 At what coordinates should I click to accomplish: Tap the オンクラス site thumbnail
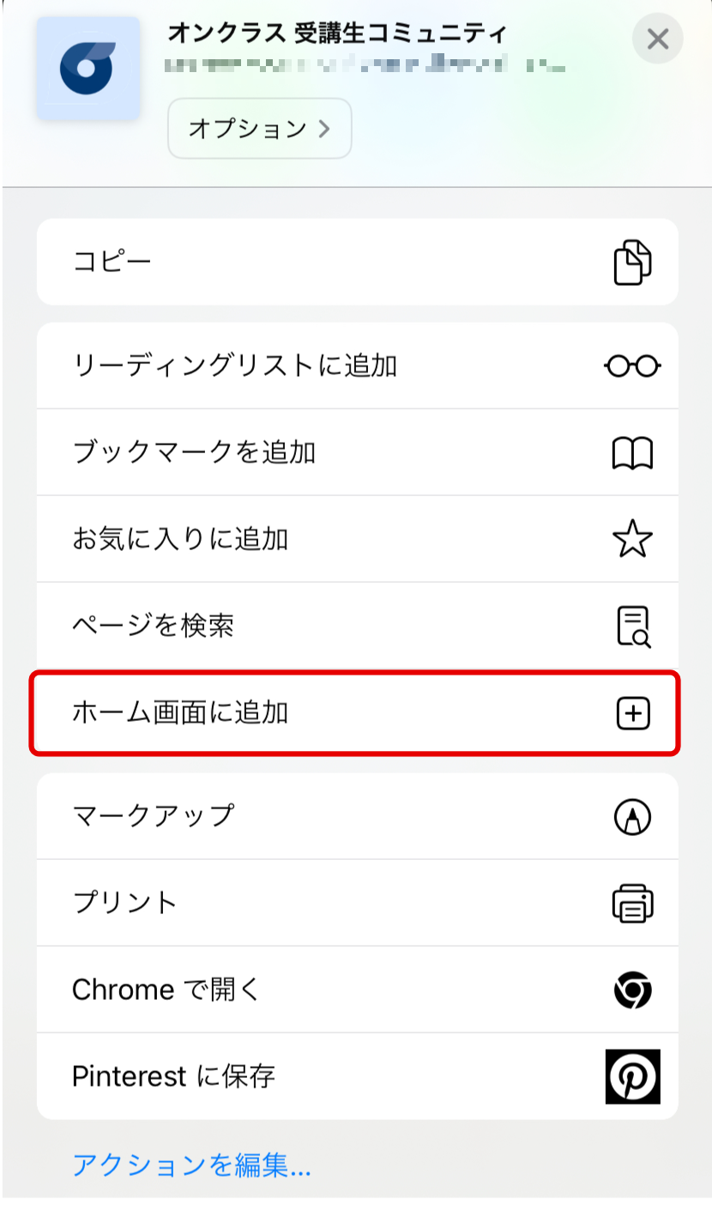(x=88, y=69)
